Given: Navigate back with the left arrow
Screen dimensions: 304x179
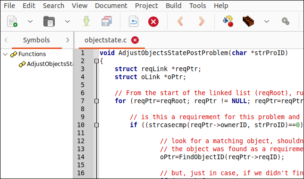Looking at the screenshot, I should pos(180,21).
